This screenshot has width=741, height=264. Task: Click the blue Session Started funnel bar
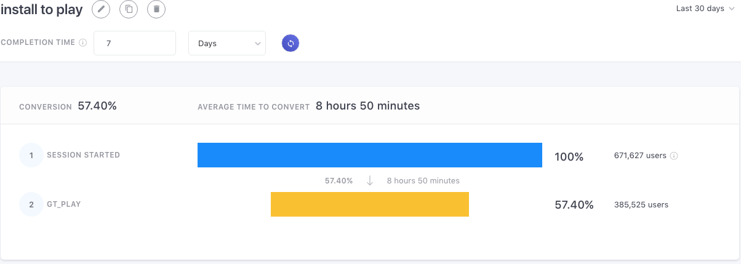pos(369,155)
